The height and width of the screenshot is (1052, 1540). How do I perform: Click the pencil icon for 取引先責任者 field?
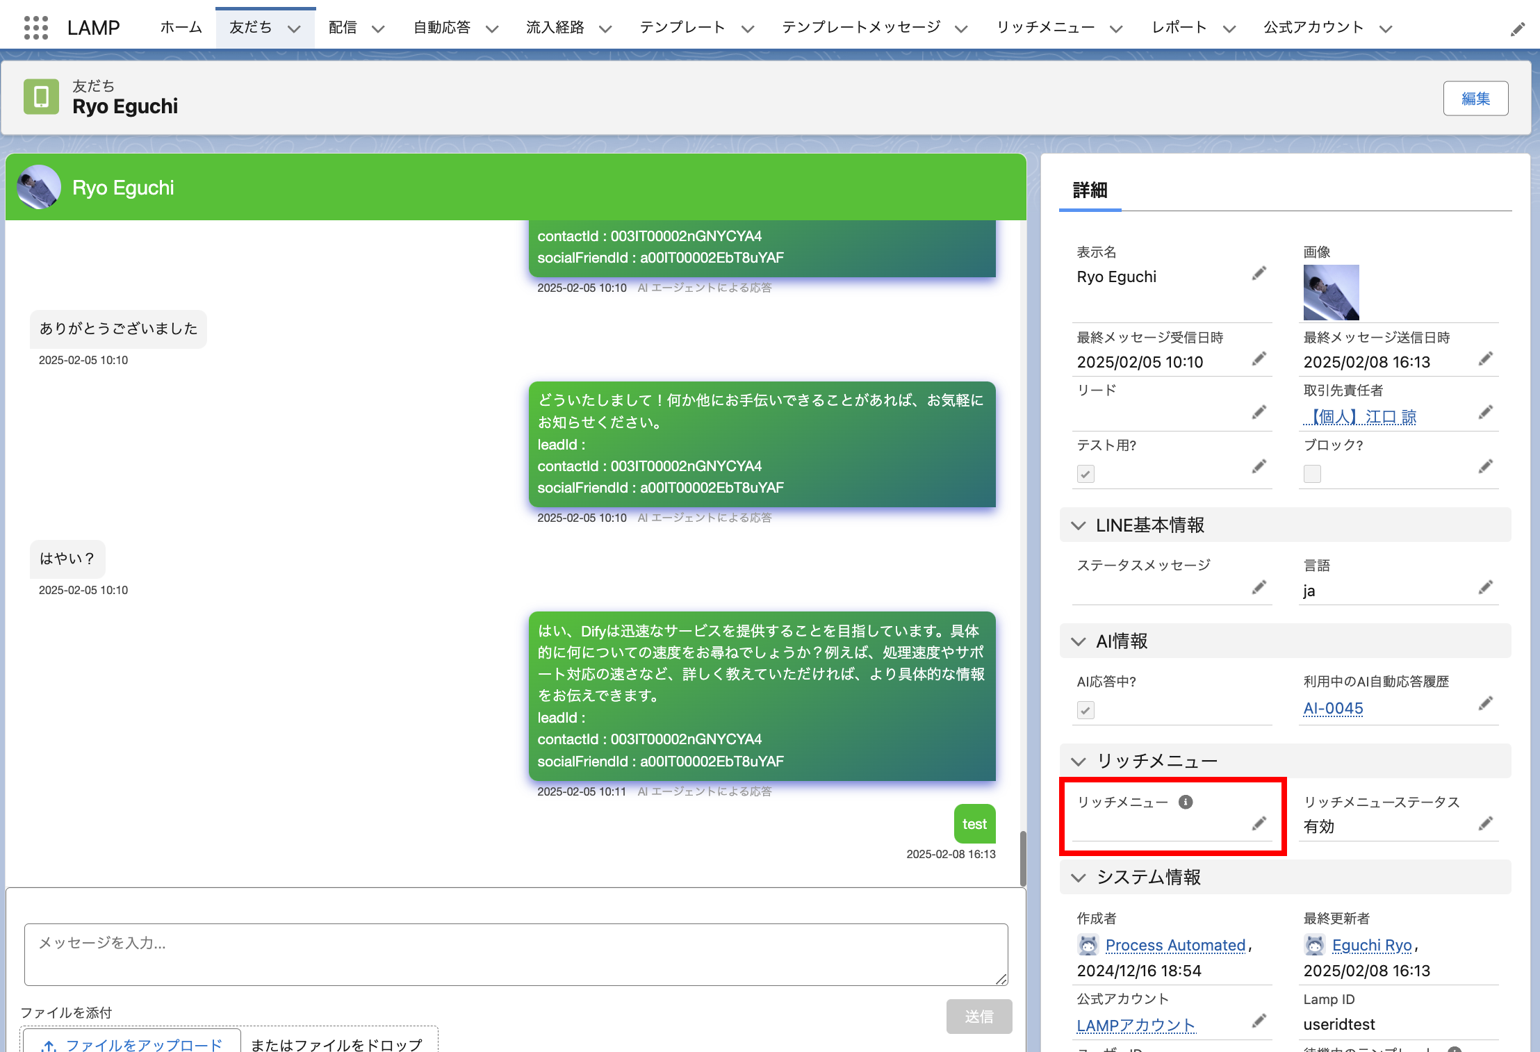pos(1485,413)
